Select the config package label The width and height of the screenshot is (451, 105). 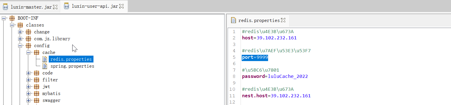42,46
